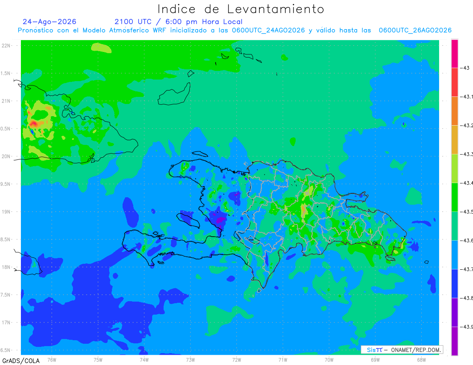
Task: Pick the bright green legend swatch below -43.4
Action: pos(454,197)
